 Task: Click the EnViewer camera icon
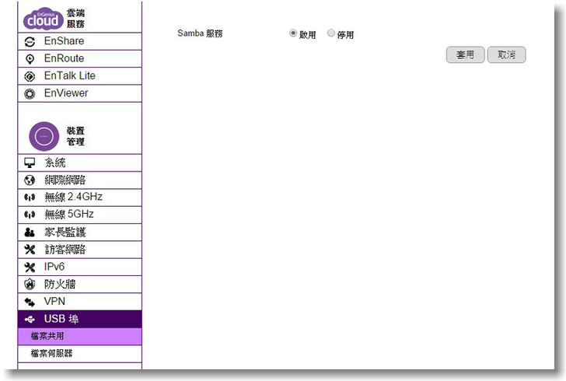[x=30, y=93]
